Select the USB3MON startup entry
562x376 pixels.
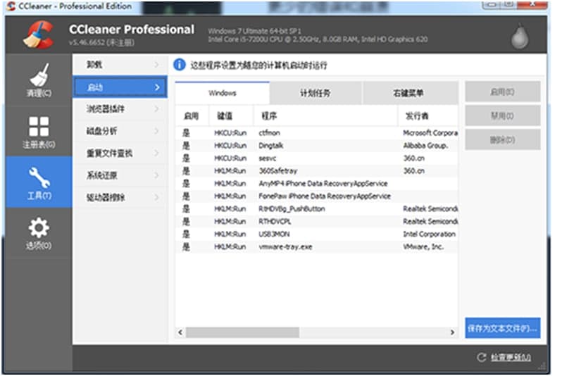(x=317, y=234)
